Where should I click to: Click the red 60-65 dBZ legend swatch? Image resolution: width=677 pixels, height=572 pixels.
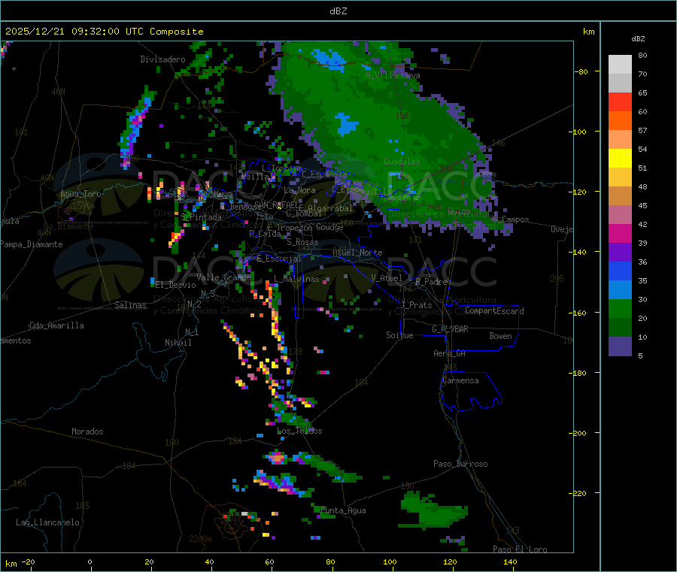620,101
